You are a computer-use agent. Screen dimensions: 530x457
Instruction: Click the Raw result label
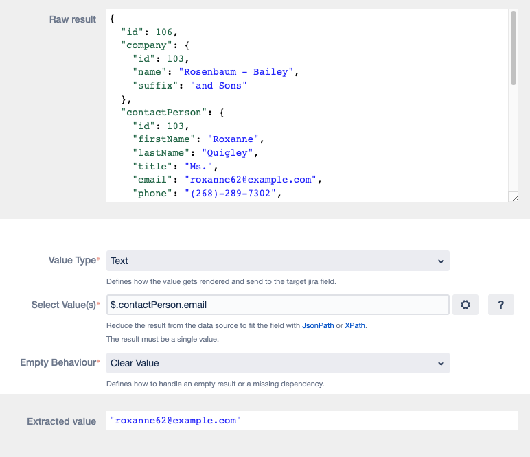click(73, 19)
